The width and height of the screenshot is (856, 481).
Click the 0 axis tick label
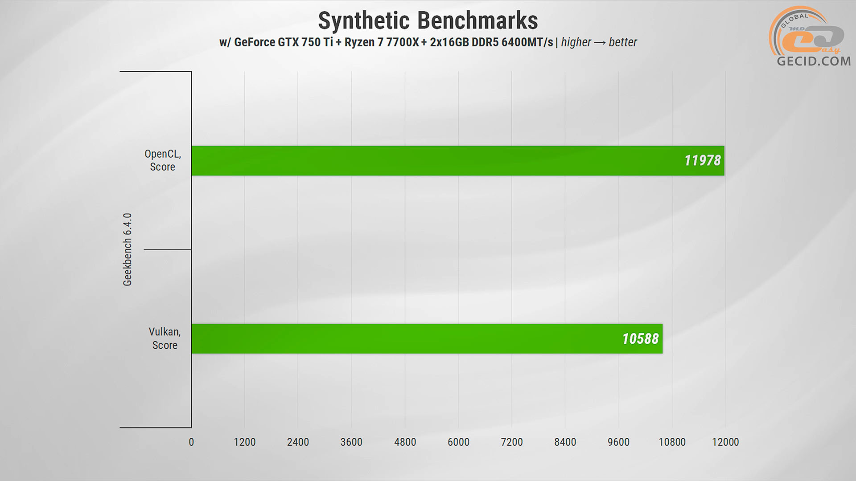(191, 442)
